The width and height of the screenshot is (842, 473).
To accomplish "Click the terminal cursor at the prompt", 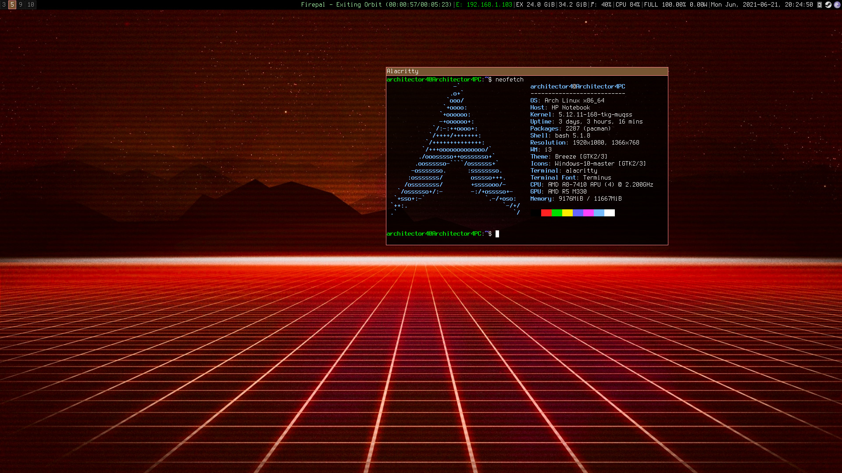I will pyautogui.click(x=497, y=234).
